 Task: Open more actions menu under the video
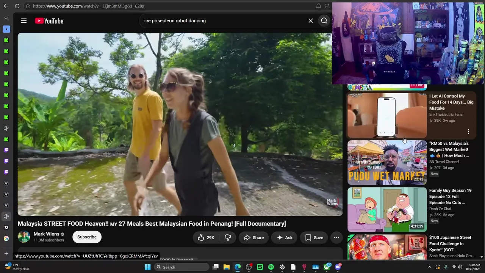[x=336, y=238]
